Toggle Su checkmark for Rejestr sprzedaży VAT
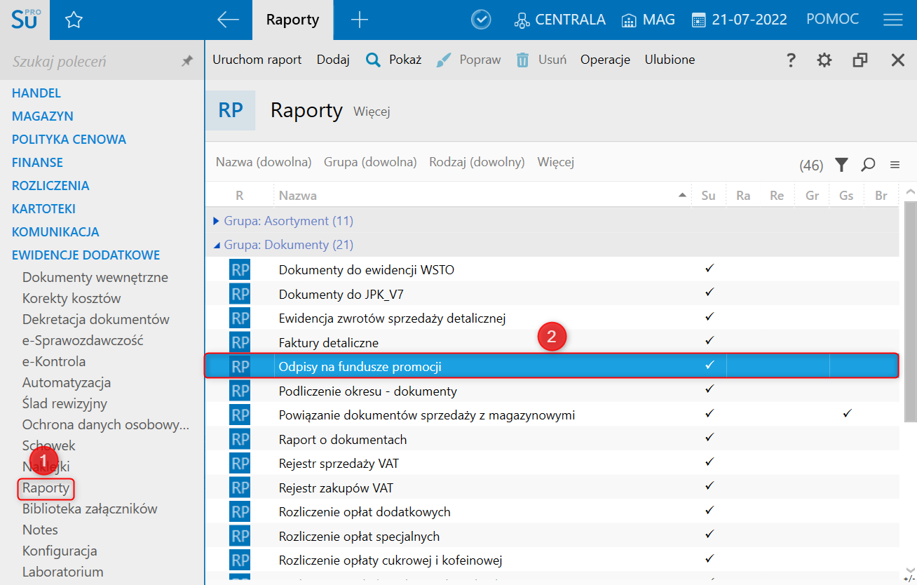Screen dimensions: 917x585 coord(709,462)
